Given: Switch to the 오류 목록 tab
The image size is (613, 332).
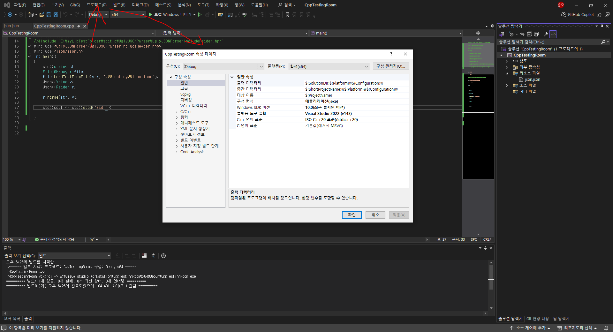Looking at the screenshot, I should [12, 319].
